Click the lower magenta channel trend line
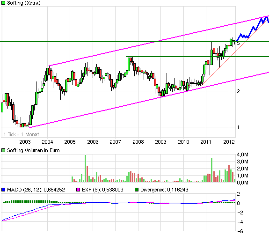 pos(149,100)
